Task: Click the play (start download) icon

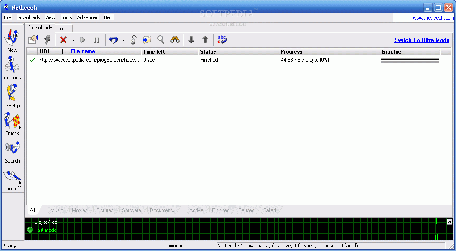Action: coord(83,40)
